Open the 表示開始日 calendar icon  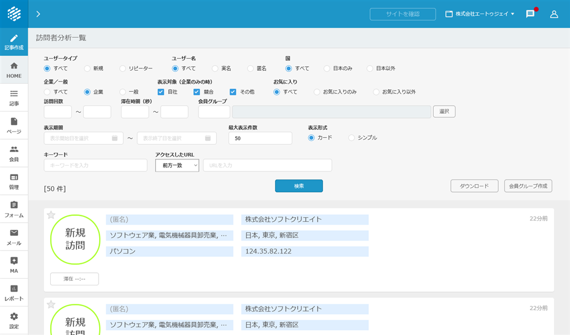(115, 138)
